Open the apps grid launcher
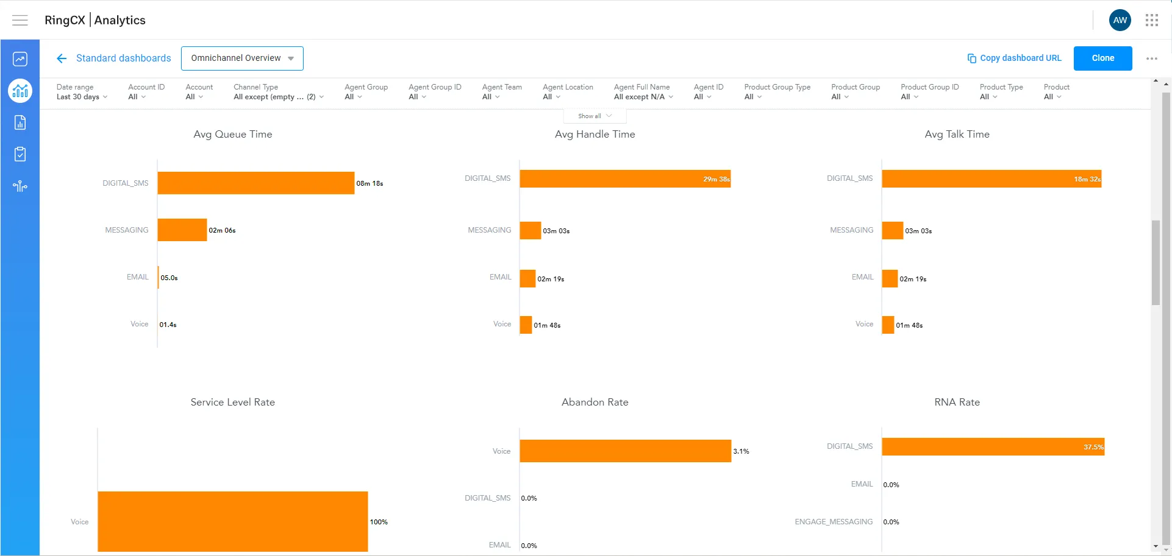This screenshot has height=556, width=1172. [x=1151, y=20]
